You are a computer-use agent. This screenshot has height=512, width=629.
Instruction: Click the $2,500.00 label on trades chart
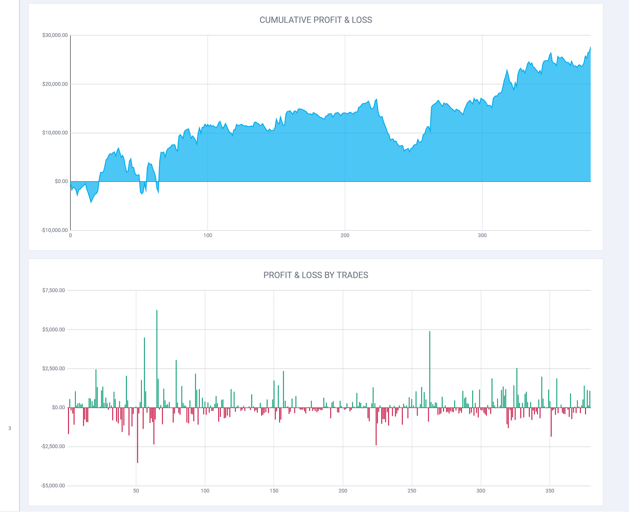click(53, 368)
